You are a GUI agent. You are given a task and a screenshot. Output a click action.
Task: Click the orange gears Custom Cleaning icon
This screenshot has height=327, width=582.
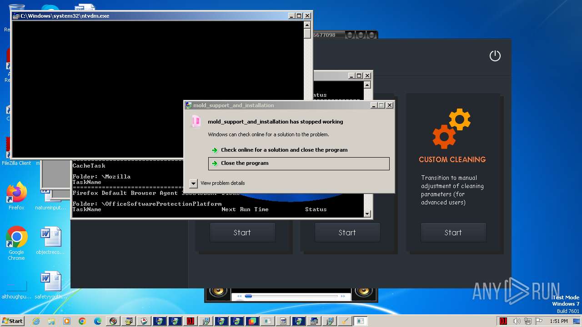452,129
